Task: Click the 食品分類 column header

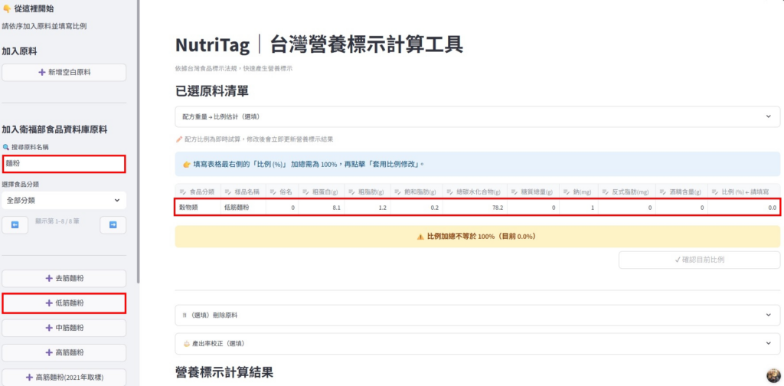Action: pyautogui.click(x=198, y=191)
